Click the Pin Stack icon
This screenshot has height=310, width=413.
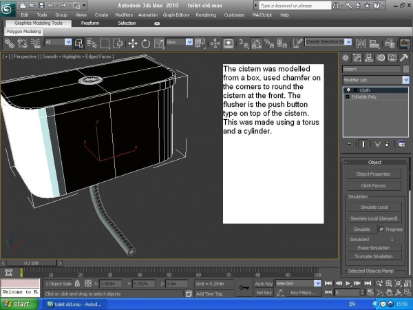click(349, 144)
